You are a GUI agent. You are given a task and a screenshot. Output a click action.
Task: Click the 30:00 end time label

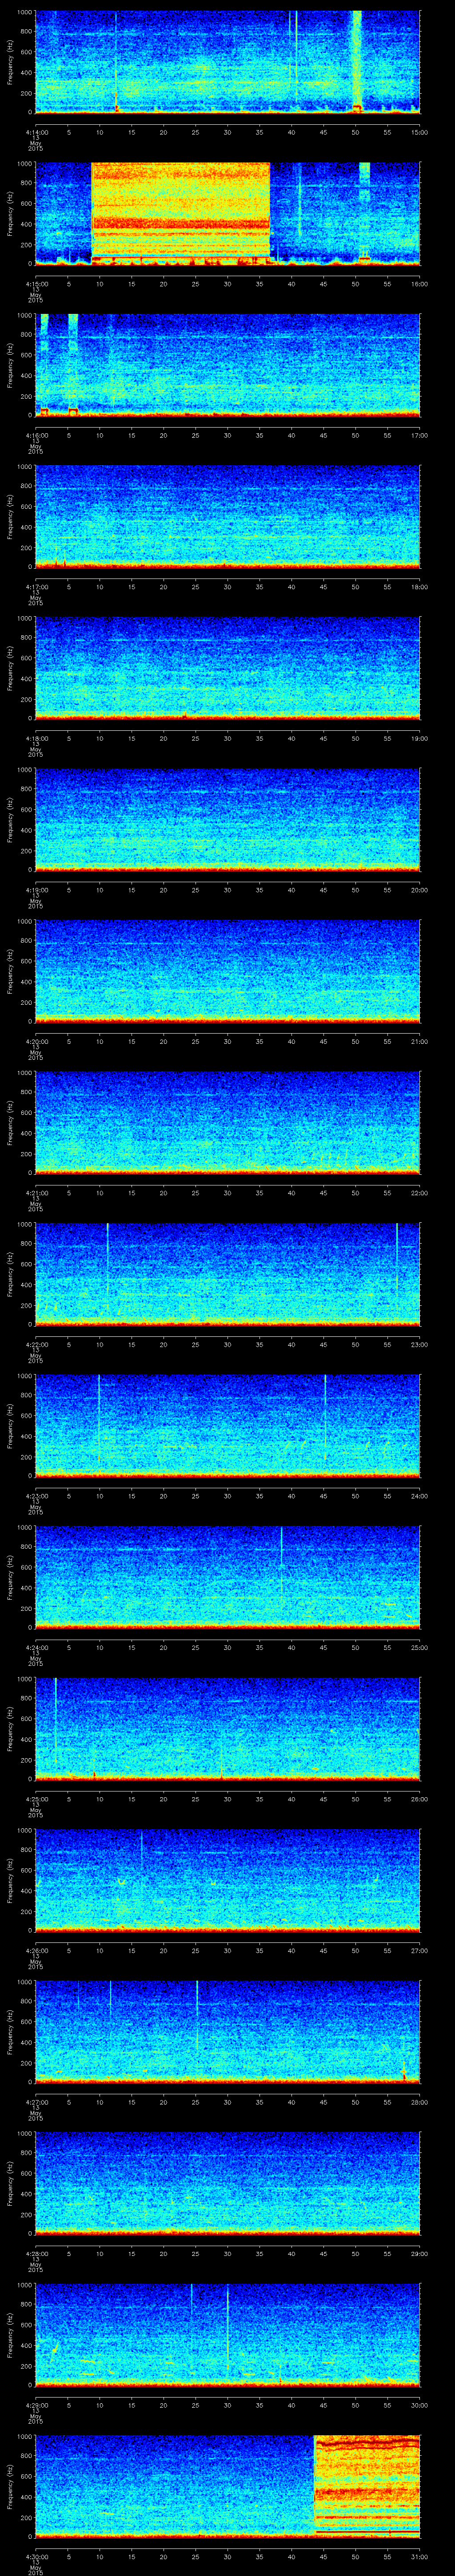point(419,2405)
